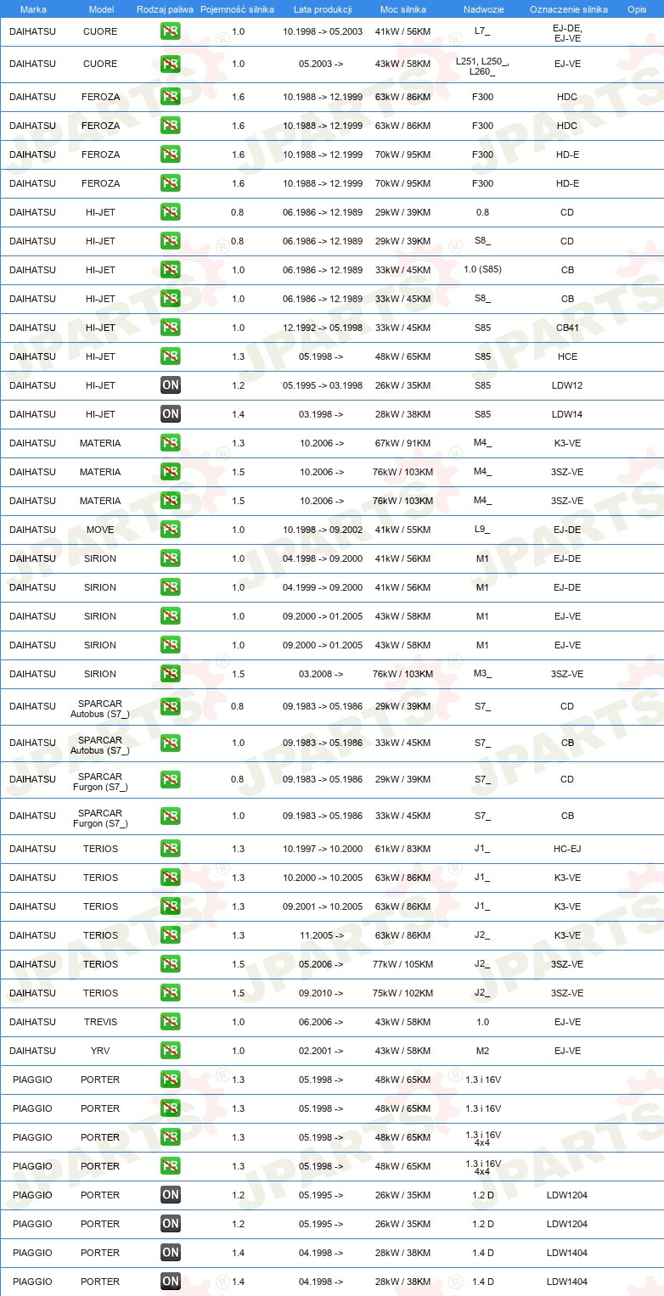Image resolution: width=664 pixels, height=1296 pixels.
Task: Click petrol icon in TERIOS 11.2005 row
Action: pos(170,935)
